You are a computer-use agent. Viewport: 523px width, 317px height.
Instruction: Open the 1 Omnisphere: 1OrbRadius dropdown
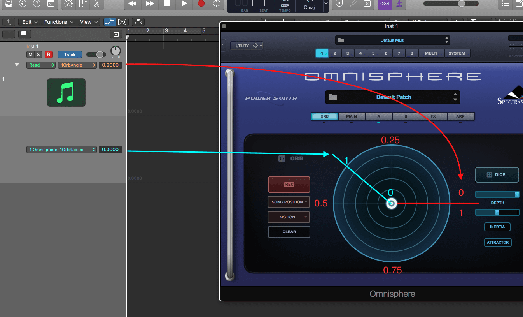(x=61, y=150)
